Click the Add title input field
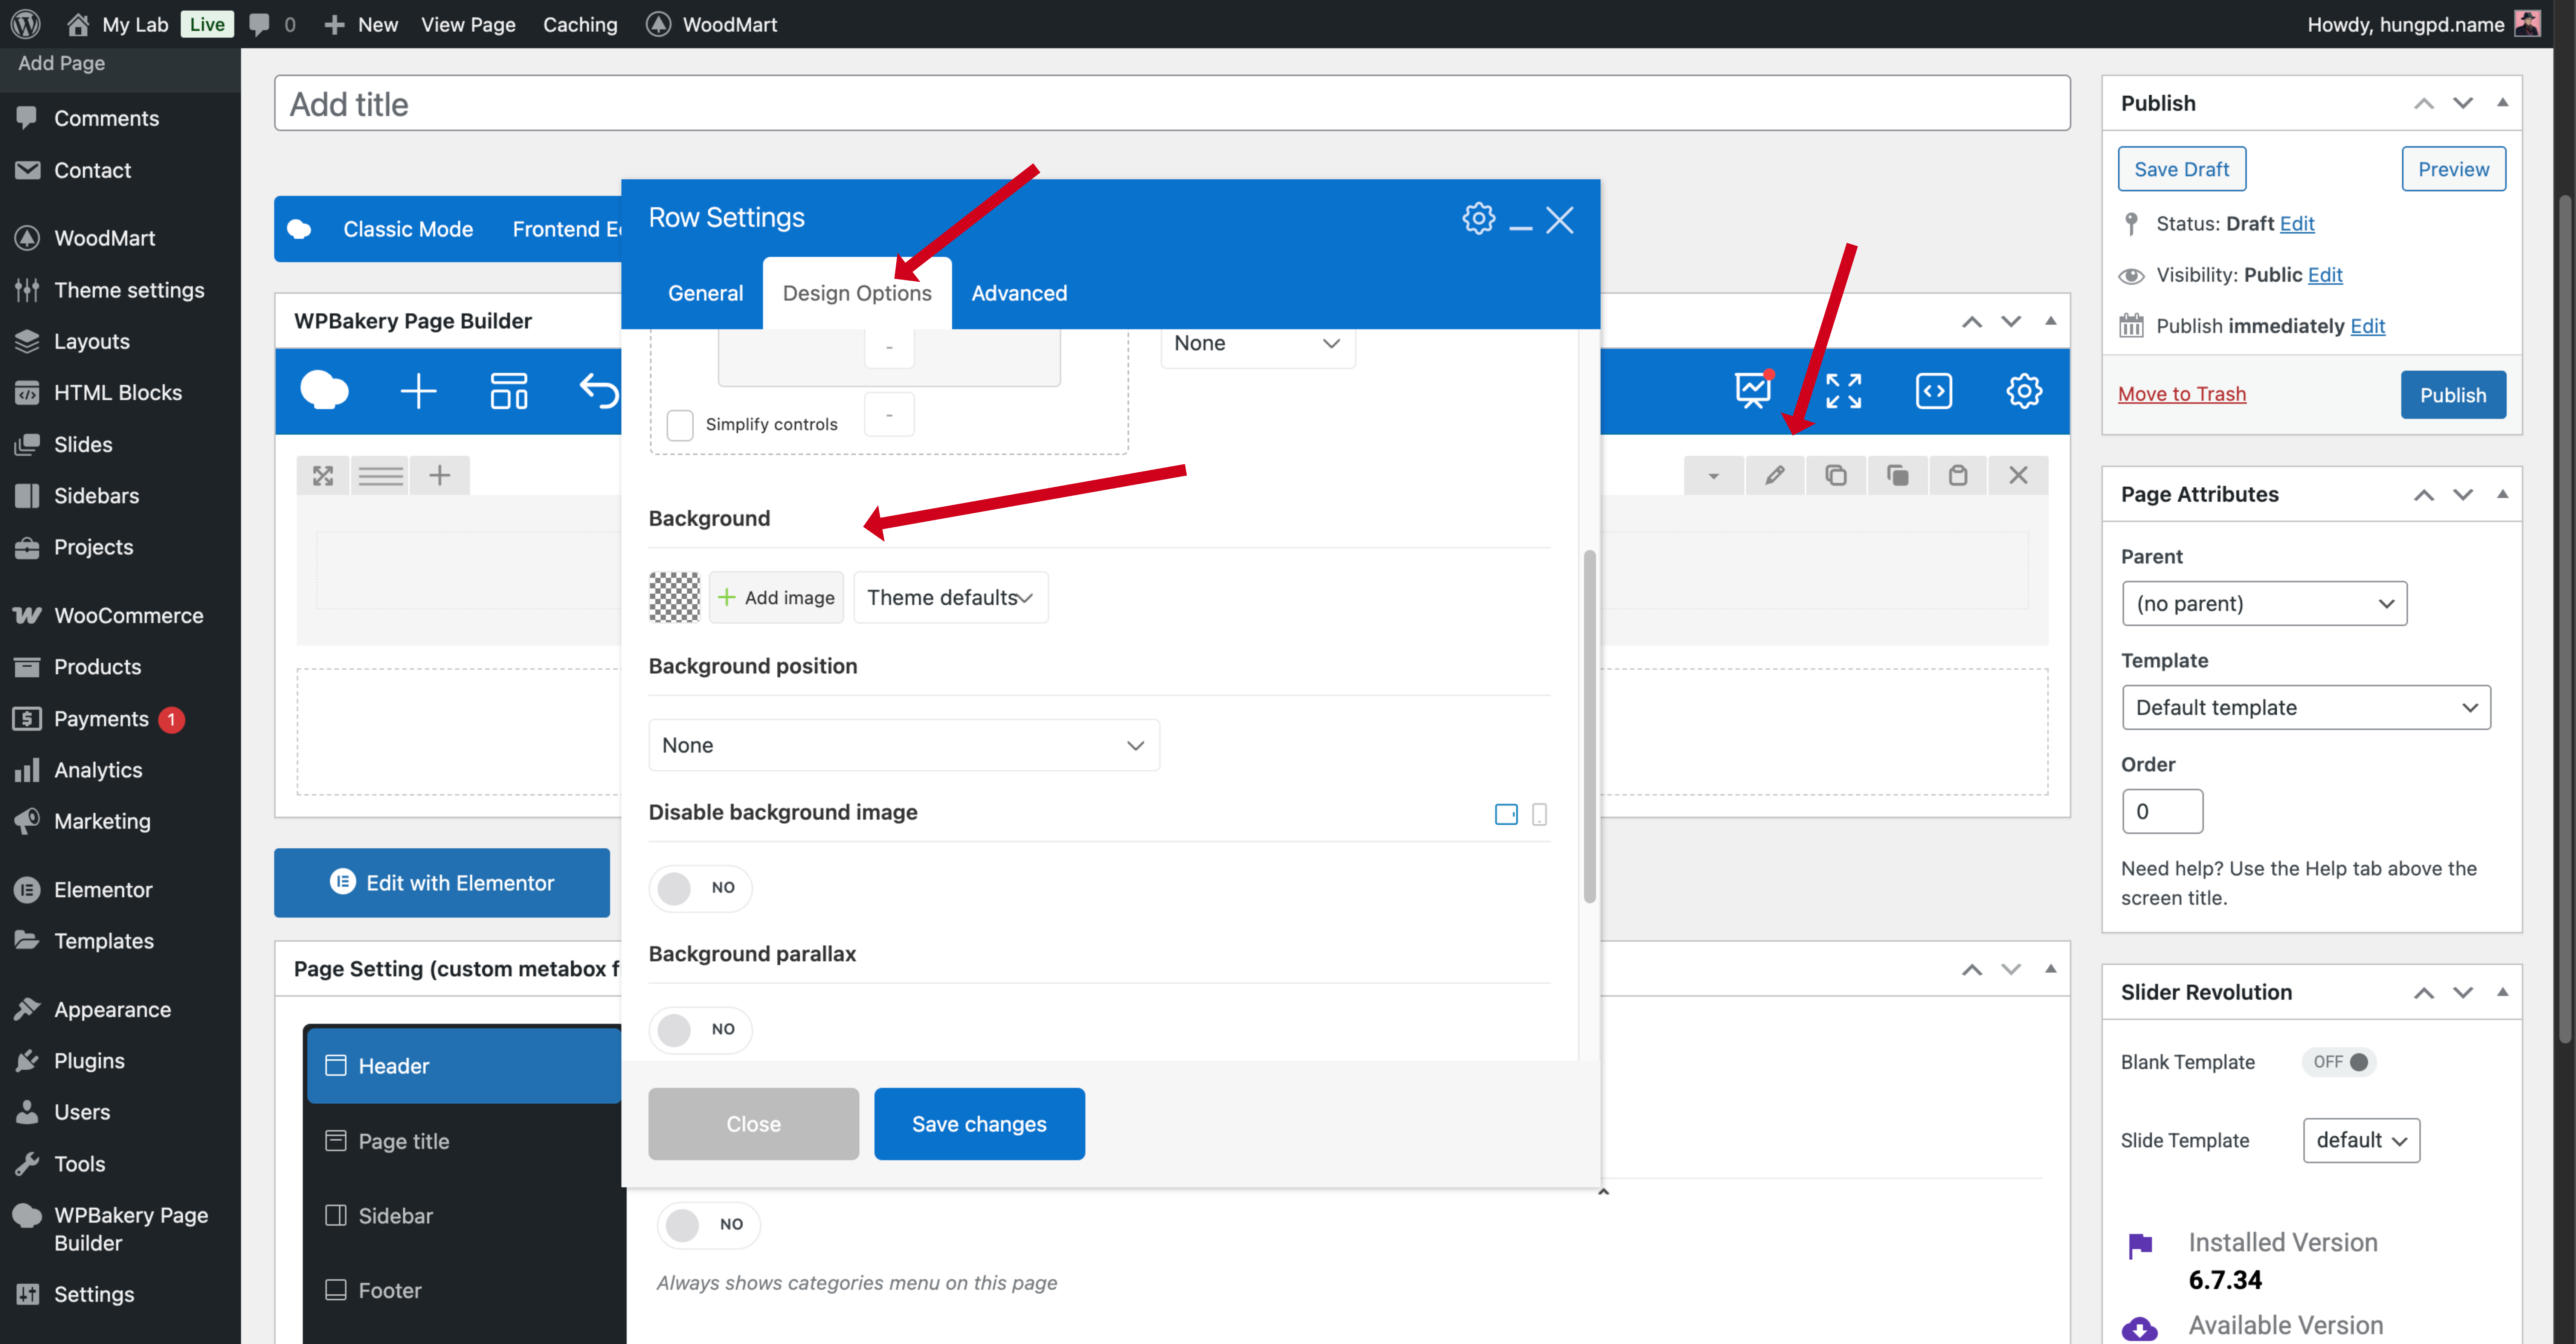This screenshot has width=2576, height=1344. pos(1172,103)
